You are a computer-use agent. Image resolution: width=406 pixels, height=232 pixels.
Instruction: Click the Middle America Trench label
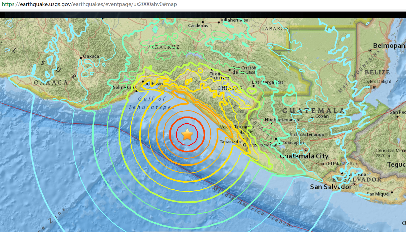(x=252, y=206)
